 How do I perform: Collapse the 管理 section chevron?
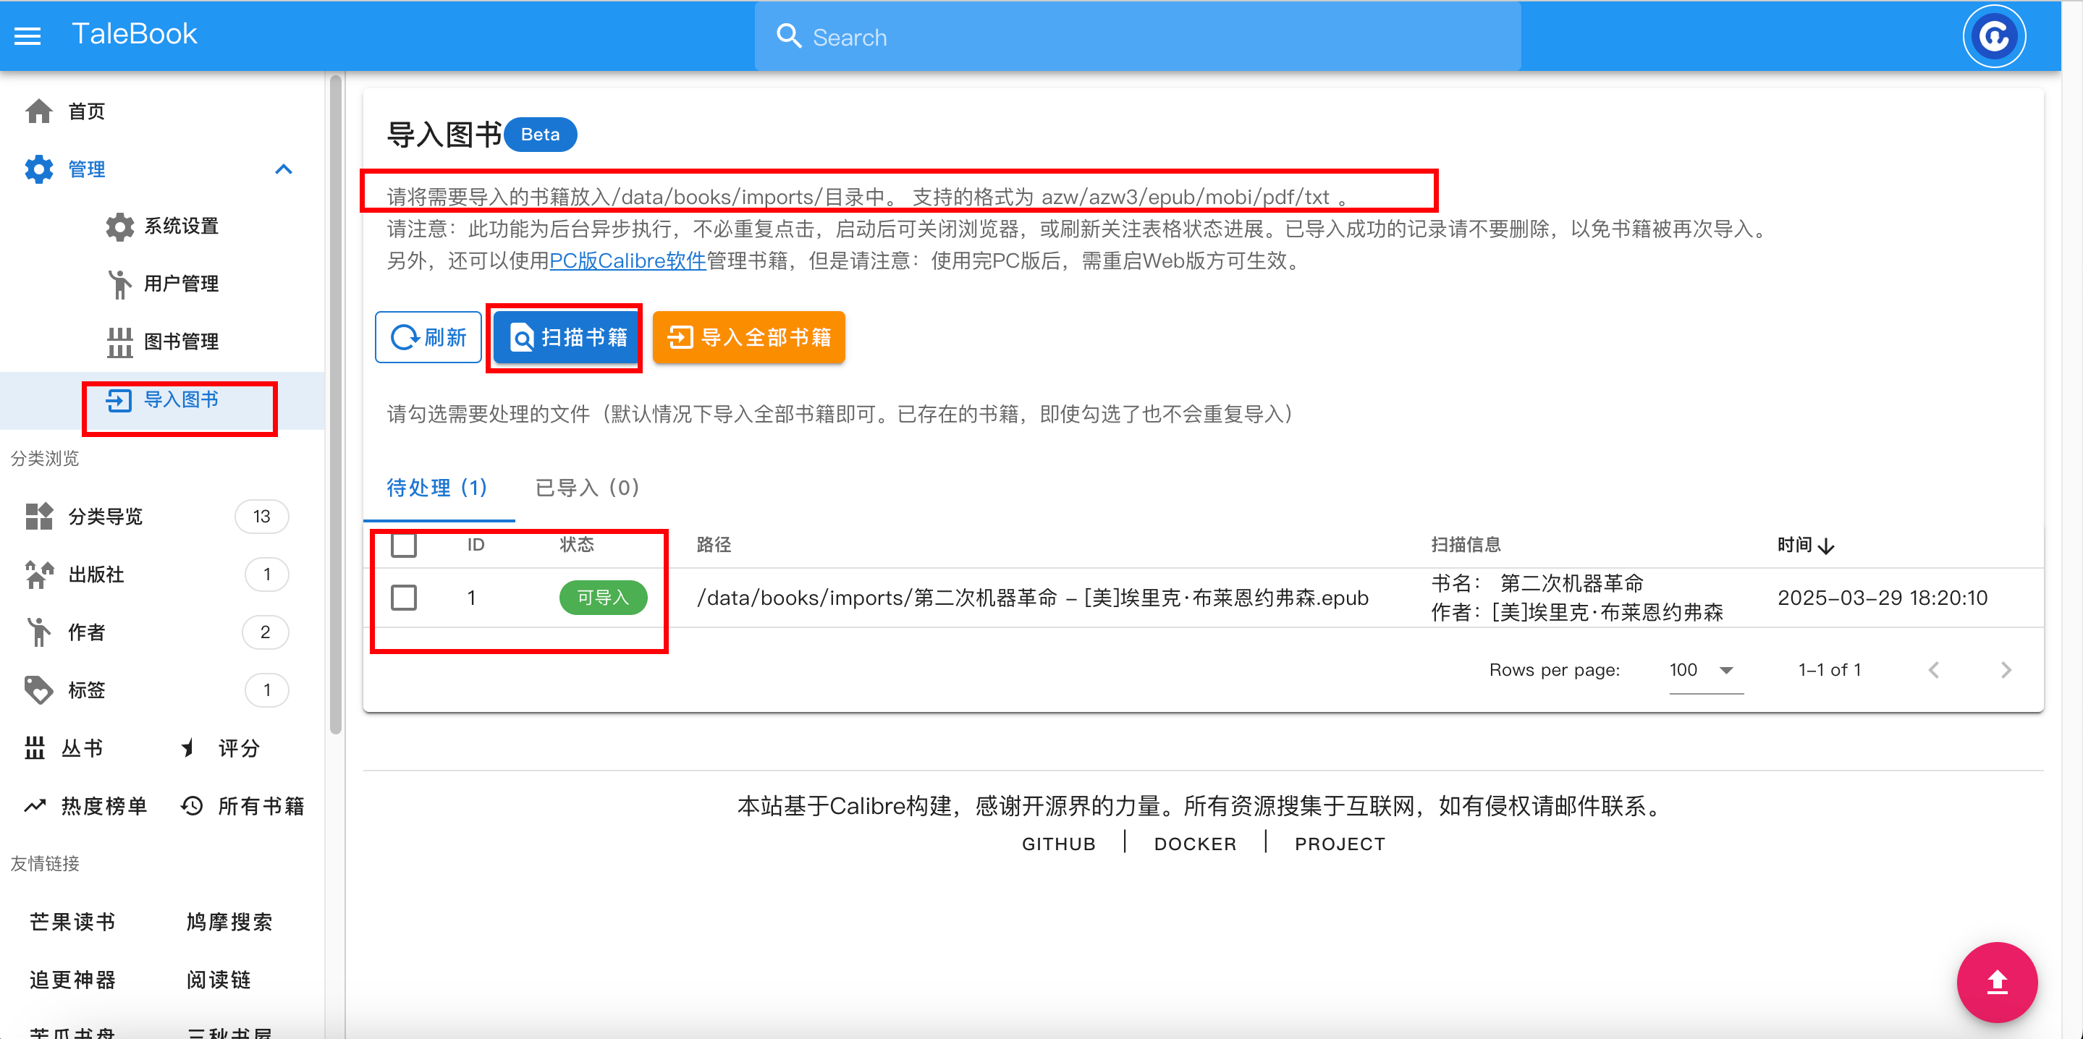tap(283, 169)
